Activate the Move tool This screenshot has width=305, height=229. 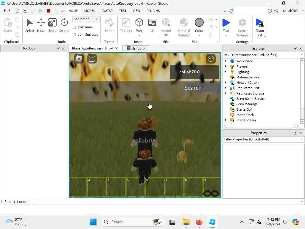click(41, 25)
